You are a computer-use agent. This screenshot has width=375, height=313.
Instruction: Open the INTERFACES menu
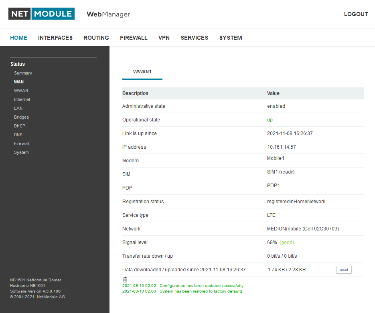(x=55, y=37)
